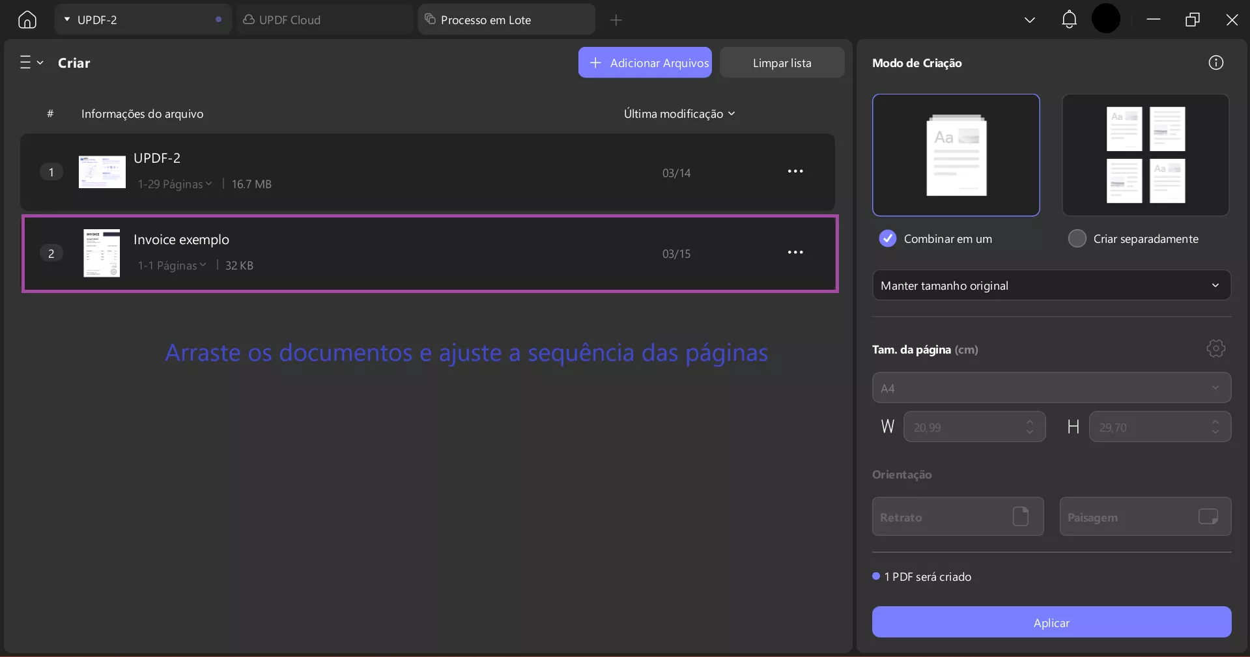Open a new tab with the plus icon
1250x657 pixels.
(x=615, y=20)
